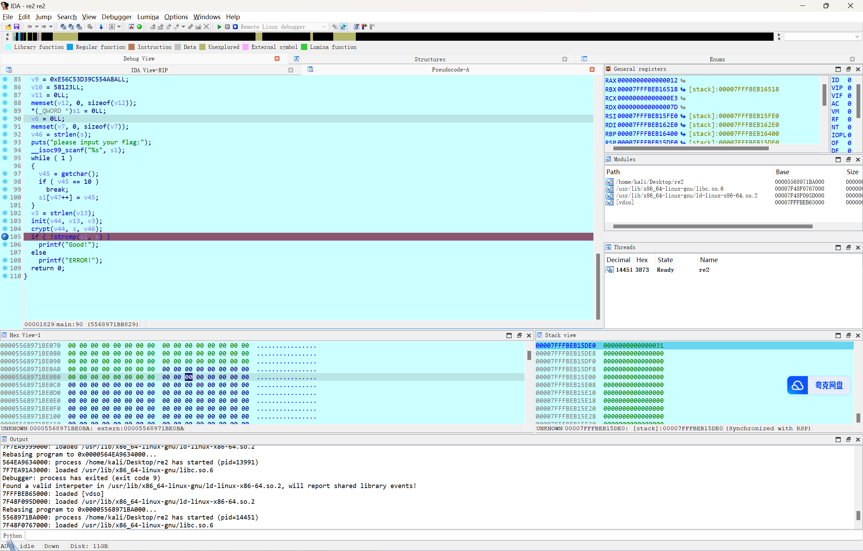Open the back-jump history dropdown arrow
Screen dimensions: 863x551
pyautogui.click(x=37, y=27)
